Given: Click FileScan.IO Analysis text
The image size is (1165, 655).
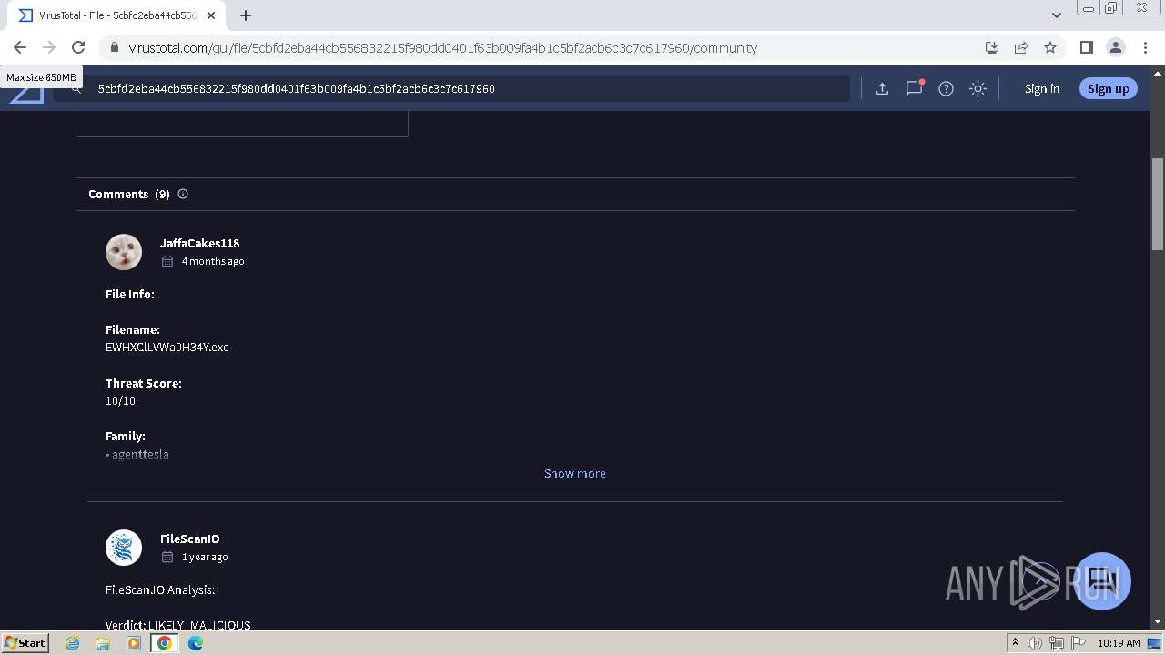Looking at the screenshot, I should 160,589.
